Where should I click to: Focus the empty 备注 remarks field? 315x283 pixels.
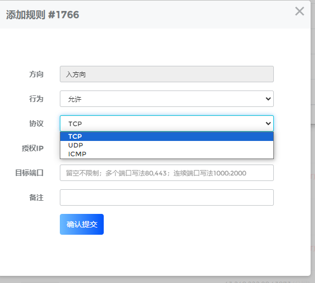[167, 197]
